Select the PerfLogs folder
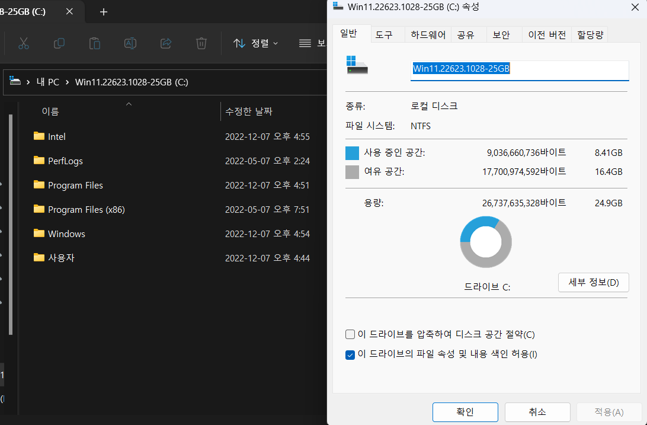647x425 pixels. (x=58, y=161)
